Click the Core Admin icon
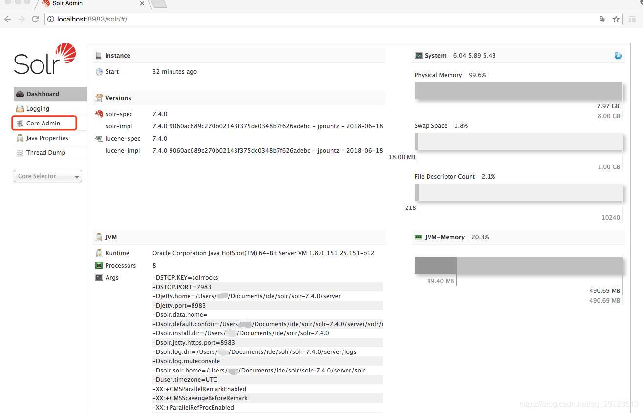This screenshot has width=643, height=413. [20, 124]
